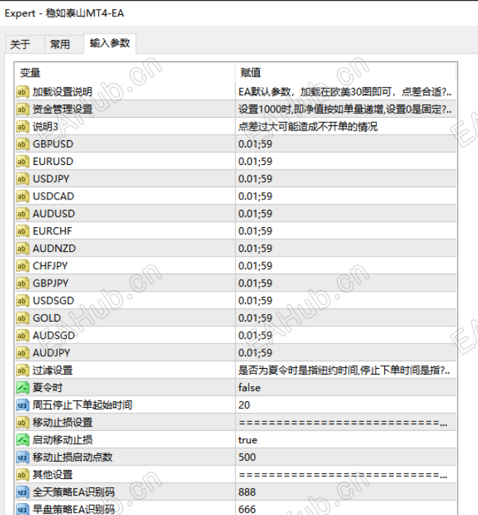478x515 pixels.
Task: Select the EURCHF variable name
Action: pos(52,231)
